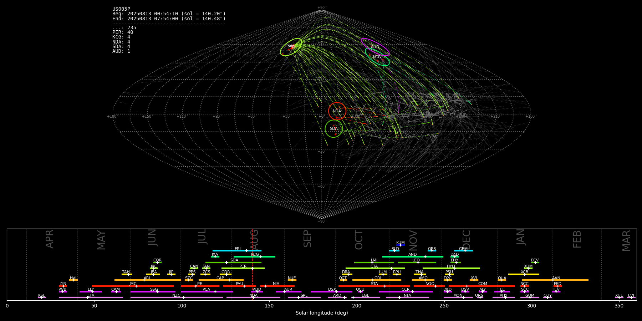This screenshot has height=321, width=642.
Task: Click the orange CAP shower bar
Action: [221, 280]
